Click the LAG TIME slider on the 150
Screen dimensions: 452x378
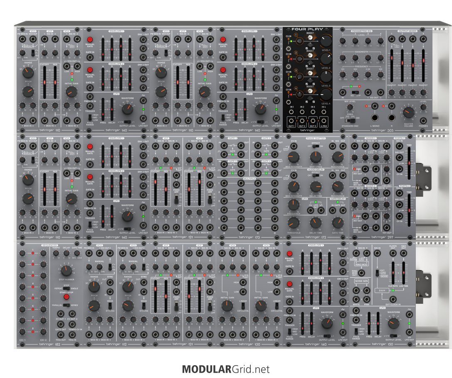(404, 273)
